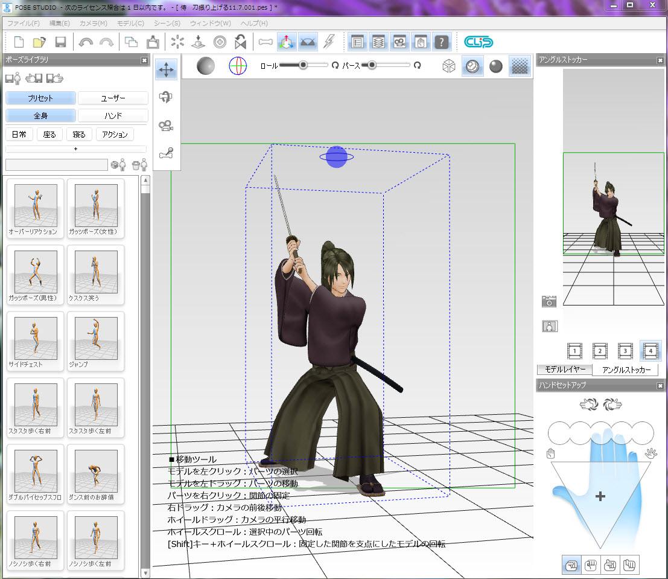Select the model move tool

[x=166, y=69]
